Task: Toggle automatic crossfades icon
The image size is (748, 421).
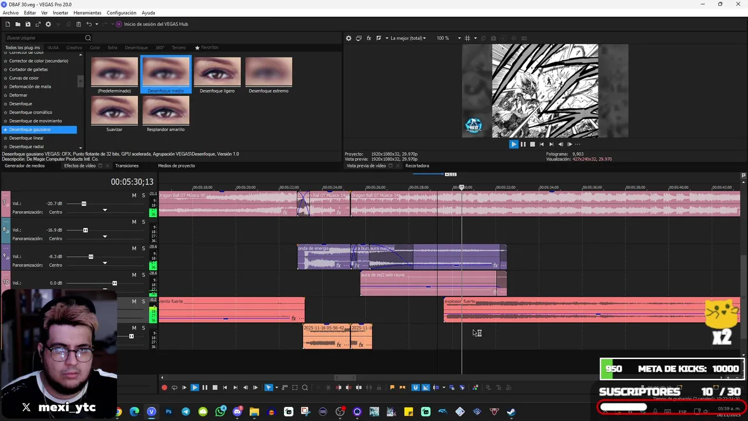Action: pos(426,387)
